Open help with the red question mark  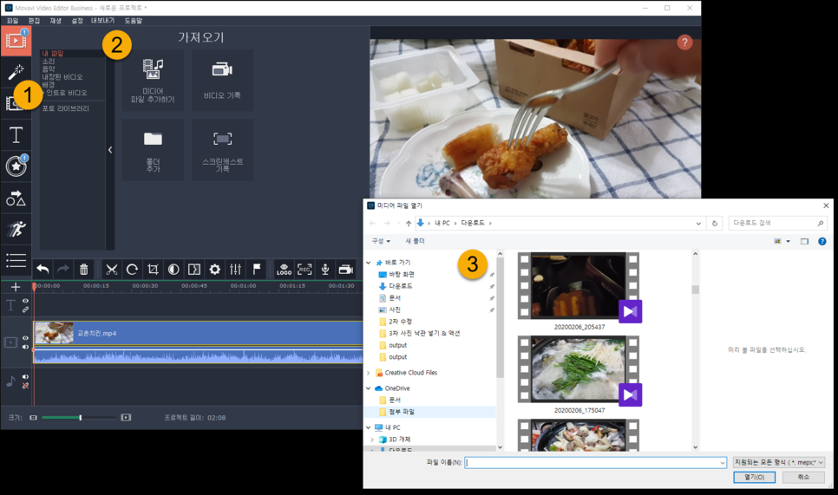[684, 42]
